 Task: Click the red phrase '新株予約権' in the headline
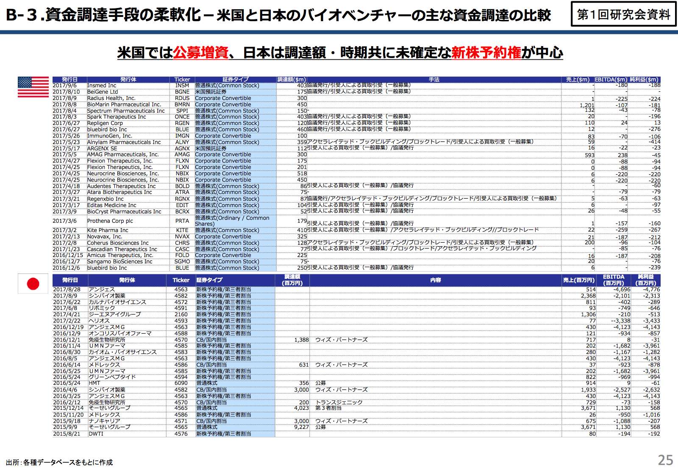[486, 53]
